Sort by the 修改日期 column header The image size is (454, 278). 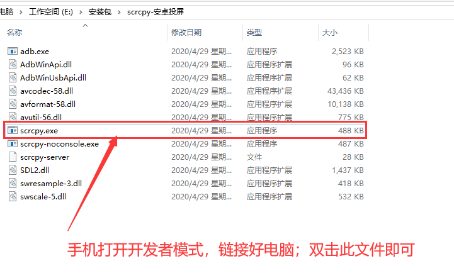(186, 33)
